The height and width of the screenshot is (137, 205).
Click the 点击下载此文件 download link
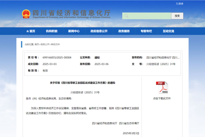pyautogui.click(x=162, y=98)
